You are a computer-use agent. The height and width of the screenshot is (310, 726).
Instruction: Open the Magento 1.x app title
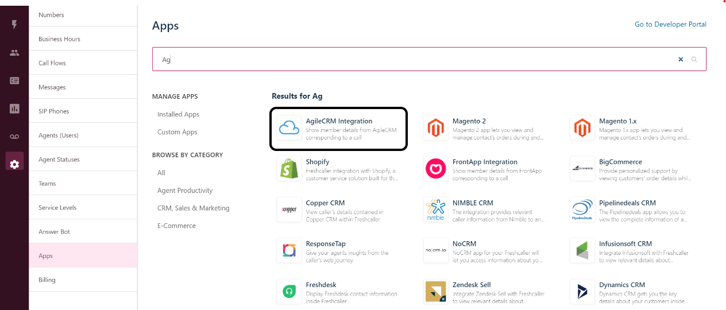(618, 121)
